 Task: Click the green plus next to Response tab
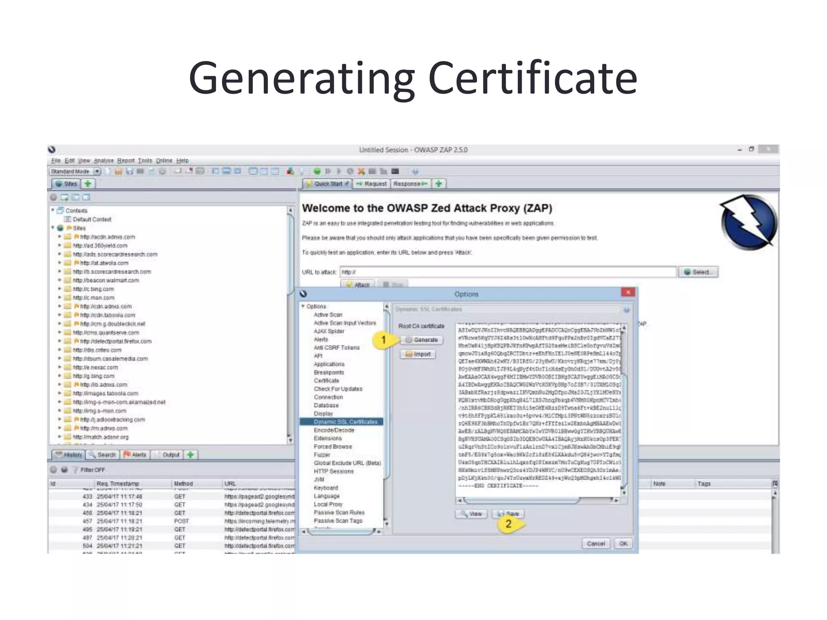pyautogui.click(x=439, y=184)
